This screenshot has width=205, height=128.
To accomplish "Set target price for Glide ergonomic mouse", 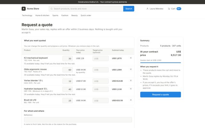I will (x=101, y=70).
